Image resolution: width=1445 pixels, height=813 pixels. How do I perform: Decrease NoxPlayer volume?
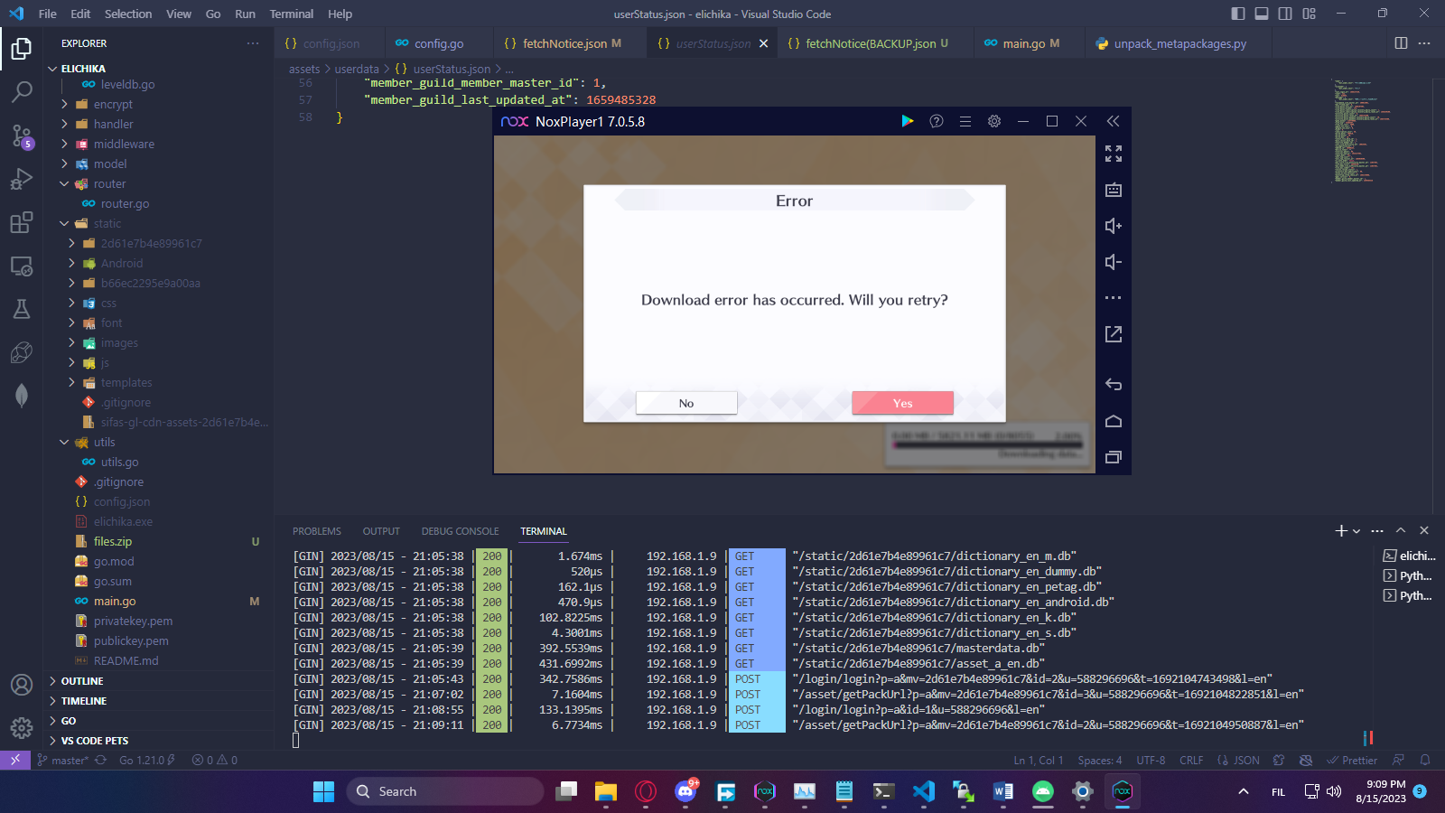[1113, 262]
